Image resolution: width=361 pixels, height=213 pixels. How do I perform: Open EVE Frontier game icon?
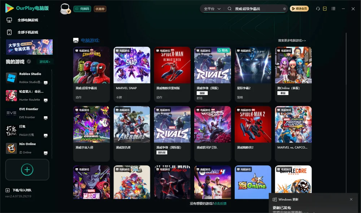(x=11, y=113)
